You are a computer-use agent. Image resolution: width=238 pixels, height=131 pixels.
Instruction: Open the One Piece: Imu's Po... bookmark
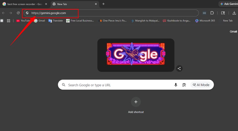pos(113,21)
